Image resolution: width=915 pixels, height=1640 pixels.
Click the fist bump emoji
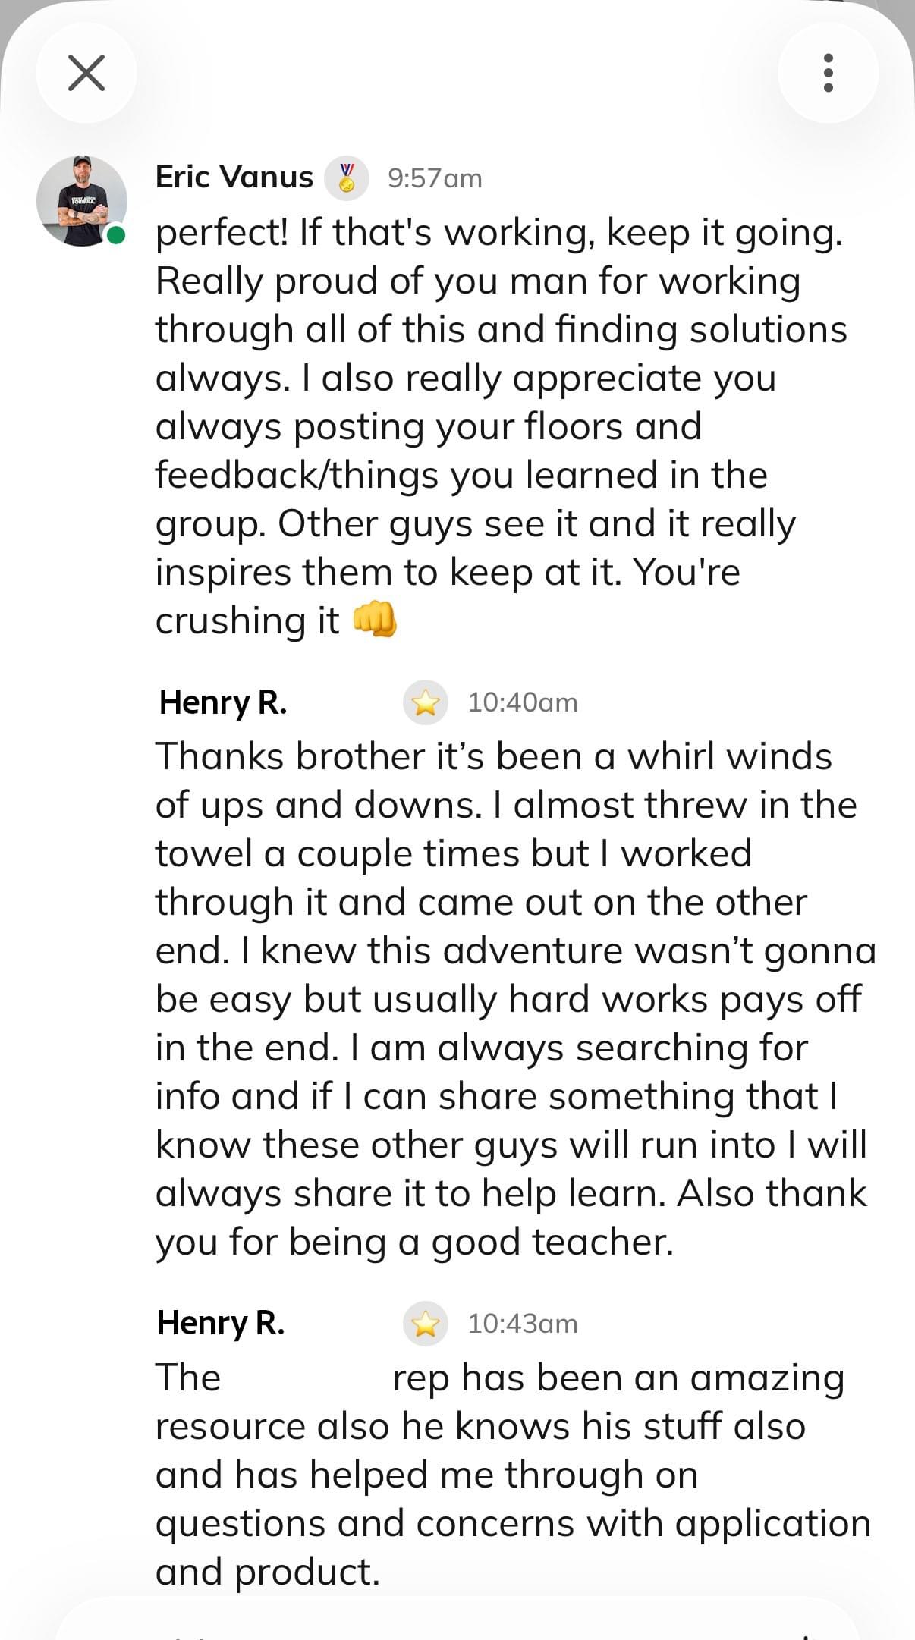374,620
